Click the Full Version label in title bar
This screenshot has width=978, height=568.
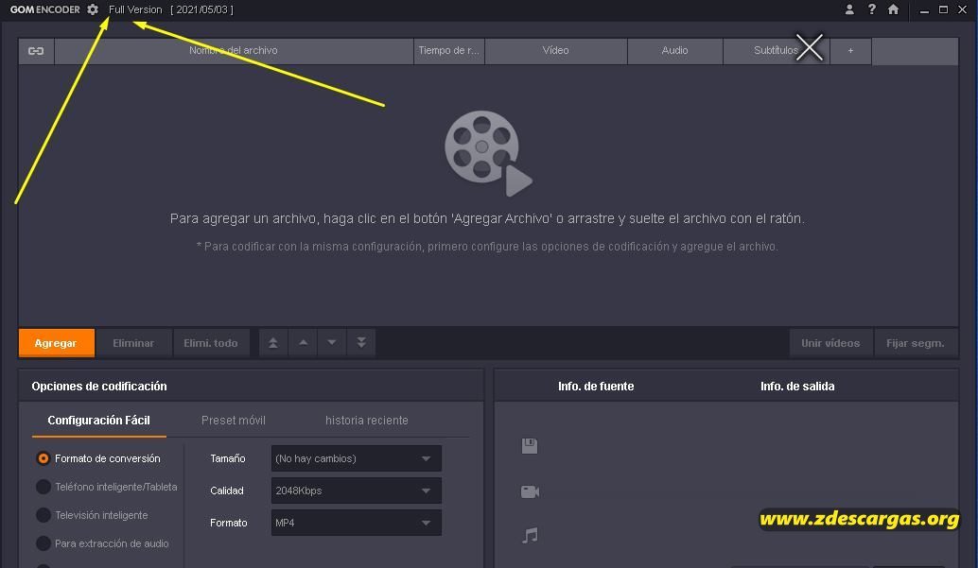[x=135, y=10]
